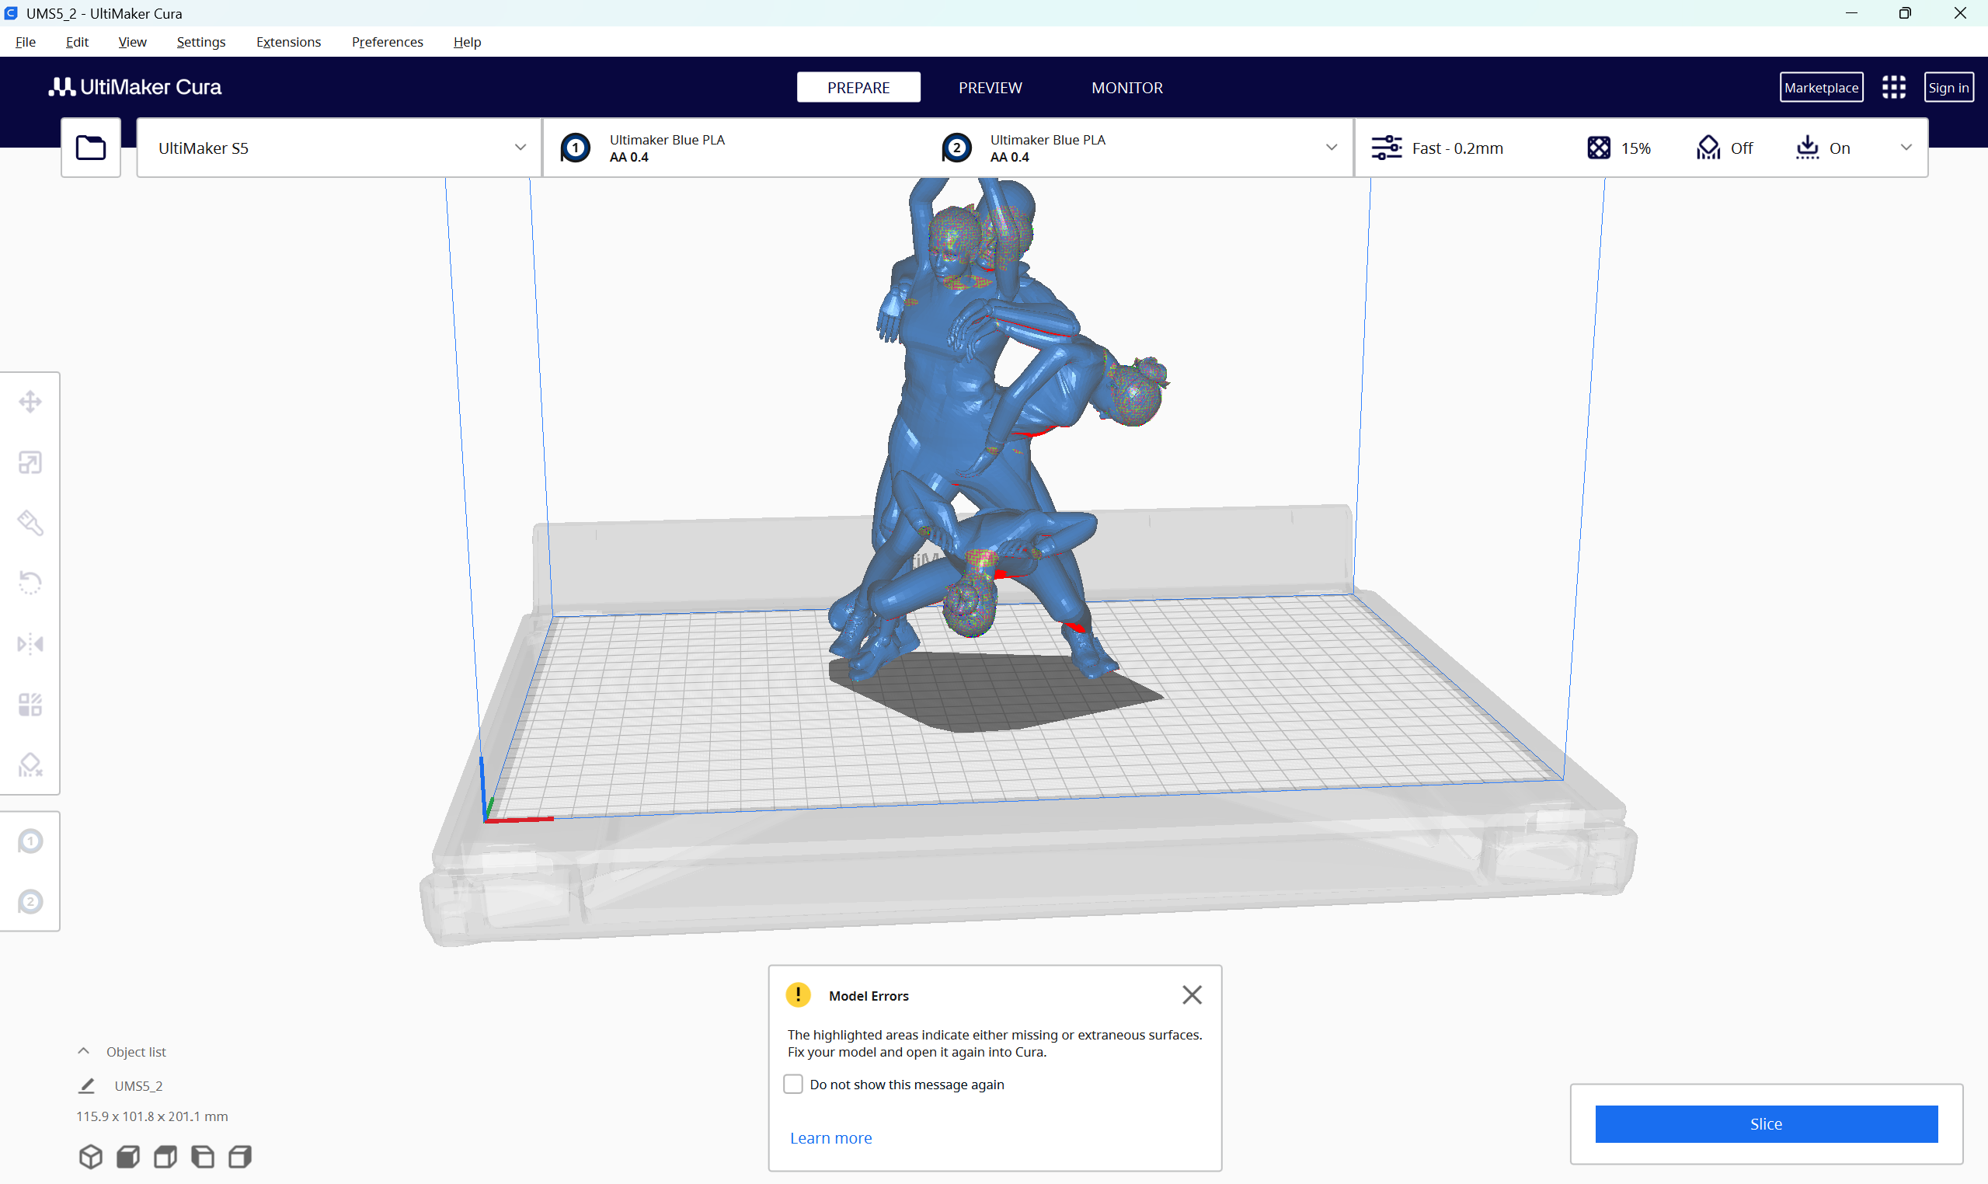Open file folder icon button

pos(91,148)
